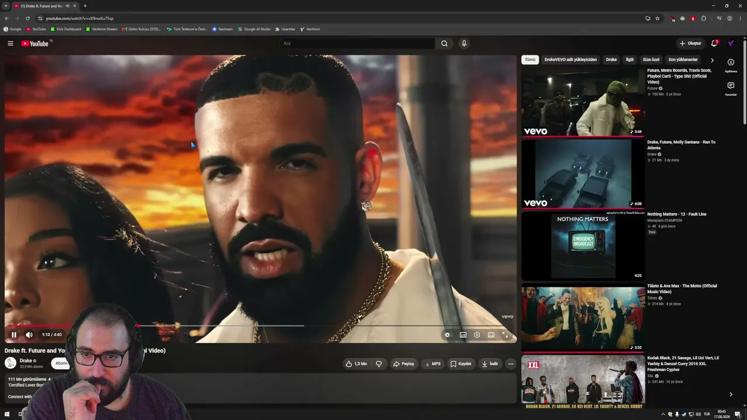The width and height of the screenshot is (747, 420).
Task: Open the Windows notification center
Action: [x=738, y=414]
